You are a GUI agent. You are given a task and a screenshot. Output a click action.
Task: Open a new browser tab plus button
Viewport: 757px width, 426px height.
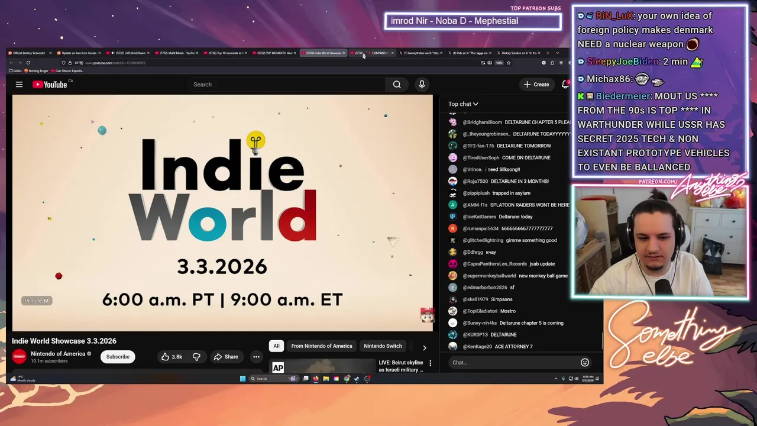548,53
